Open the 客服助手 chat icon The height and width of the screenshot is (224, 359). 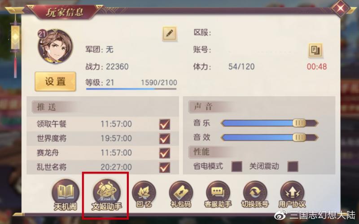click(218, 194)
